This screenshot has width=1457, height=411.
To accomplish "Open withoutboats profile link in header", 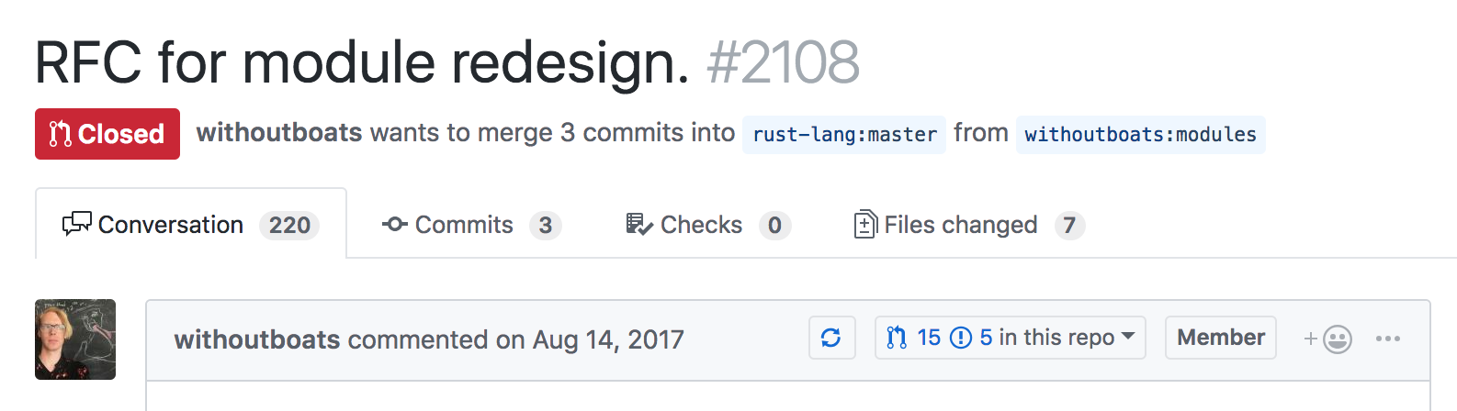I will (x=279, y=133).
